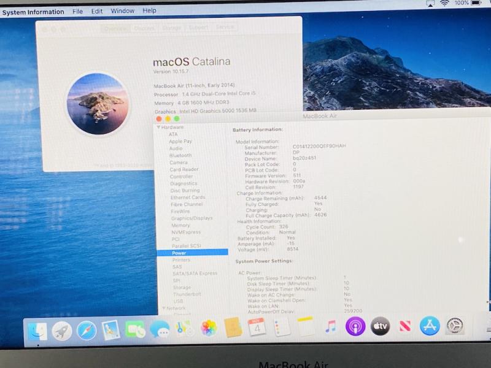Open News red icon in dock

click(405, 326)
